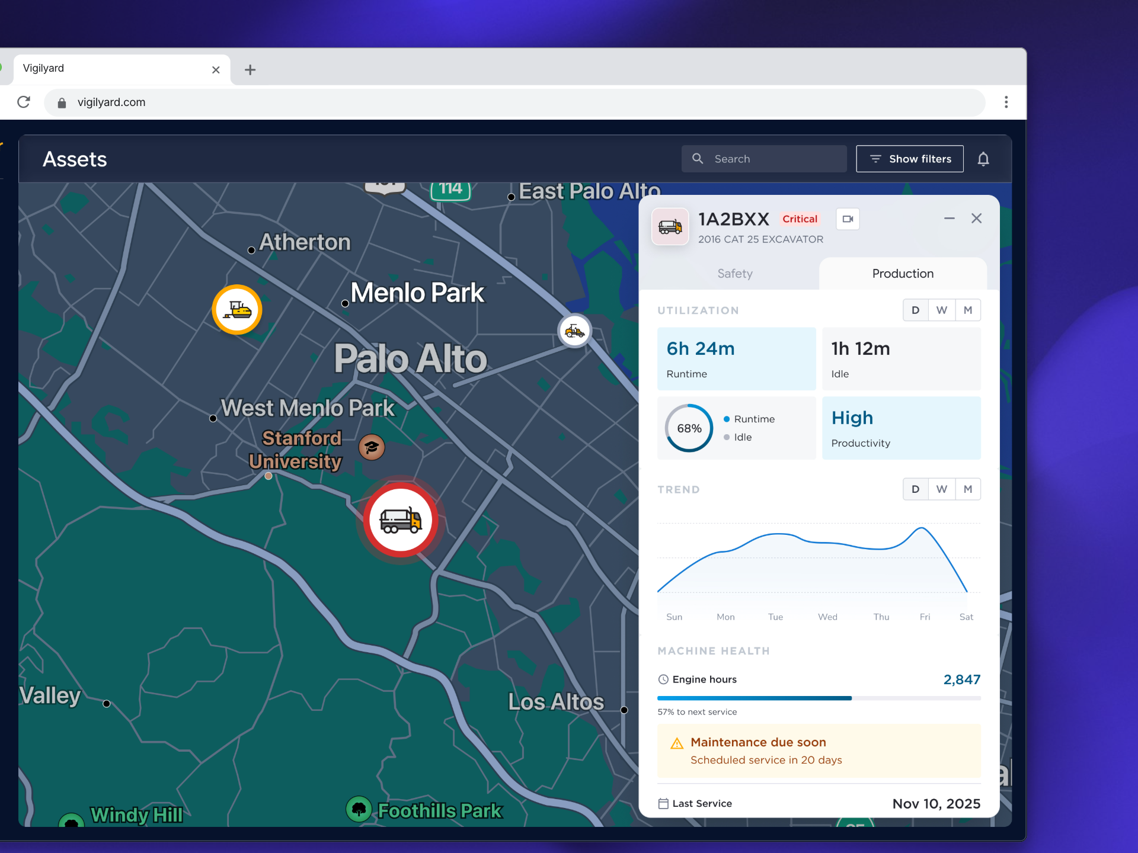Select M in Trend period toggle

pyautogui.click(x=968, y=489)
